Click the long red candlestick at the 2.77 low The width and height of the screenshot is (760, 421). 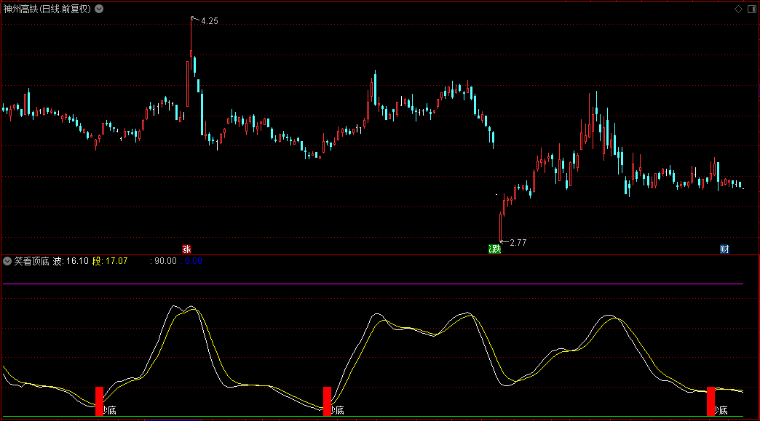click(501, 226)
